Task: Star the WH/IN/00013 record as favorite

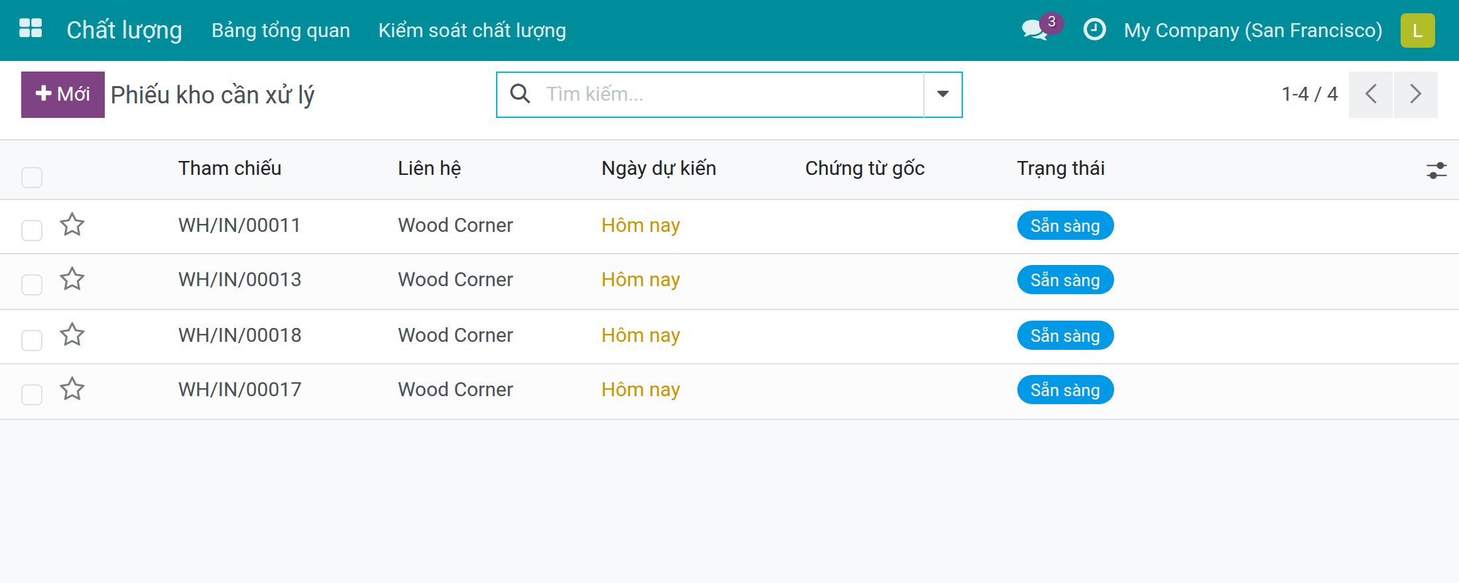Action: [72, 279]
